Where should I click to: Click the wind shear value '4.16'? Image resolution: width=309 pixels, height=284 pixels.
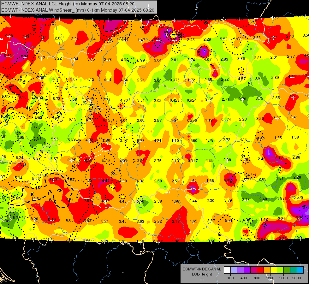[x=244, y=139]
